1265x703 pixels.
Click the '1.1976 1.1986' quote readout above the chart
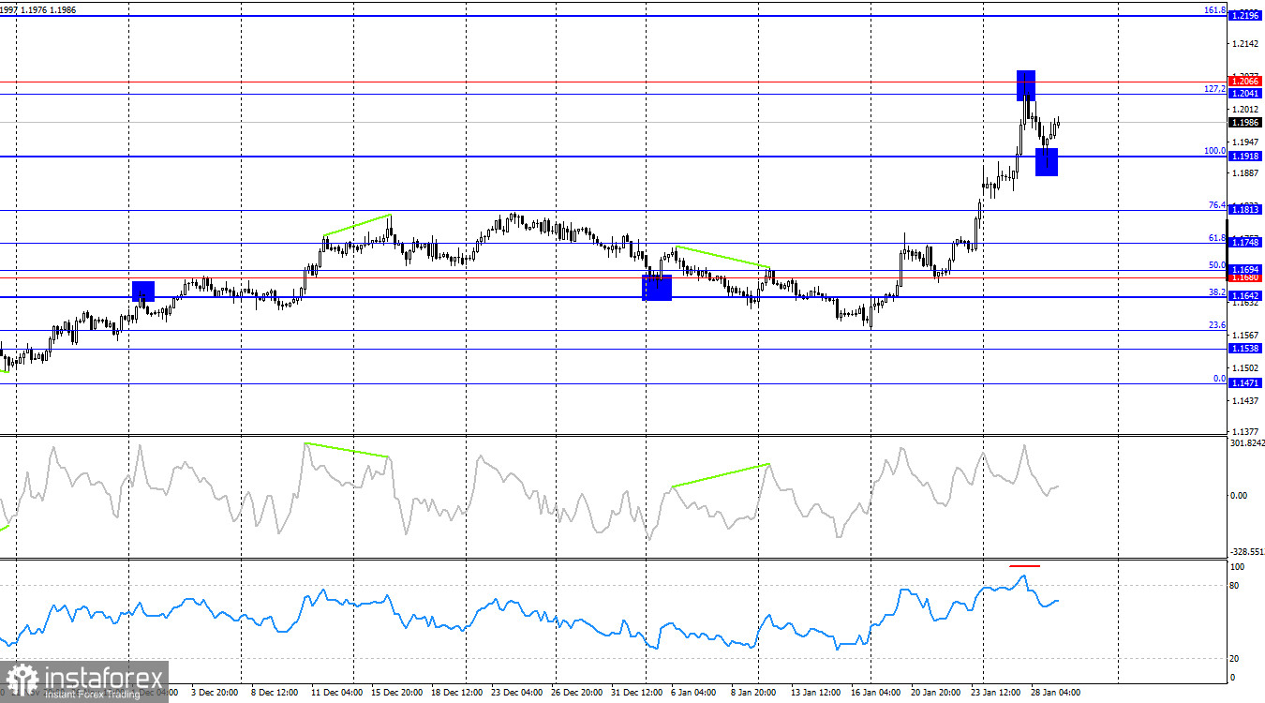(x=49, y=9)
